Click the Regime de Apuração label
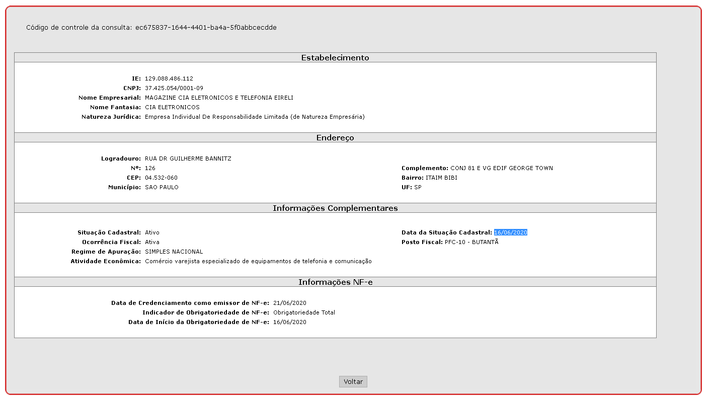712x399 pixels. tap(106, 252)
